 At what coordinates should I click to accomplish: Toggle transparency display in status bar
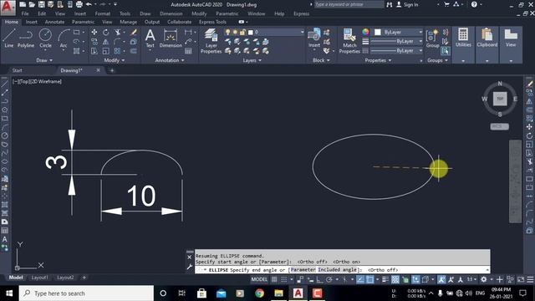395,279
